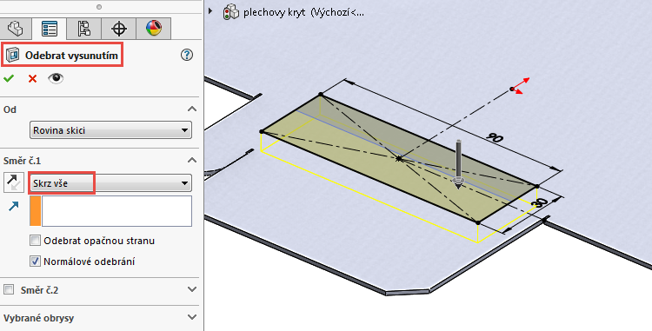Confirm the cut with green checkmark
The height and width of the screenshot is (331, 652).
9,78
